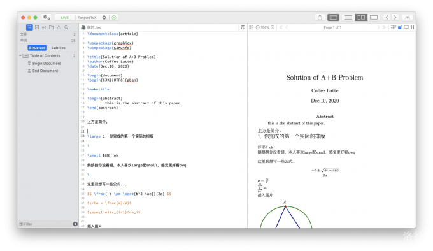Open the links/references sidebar icon
The image size is (433, 251).
[44, 27]
